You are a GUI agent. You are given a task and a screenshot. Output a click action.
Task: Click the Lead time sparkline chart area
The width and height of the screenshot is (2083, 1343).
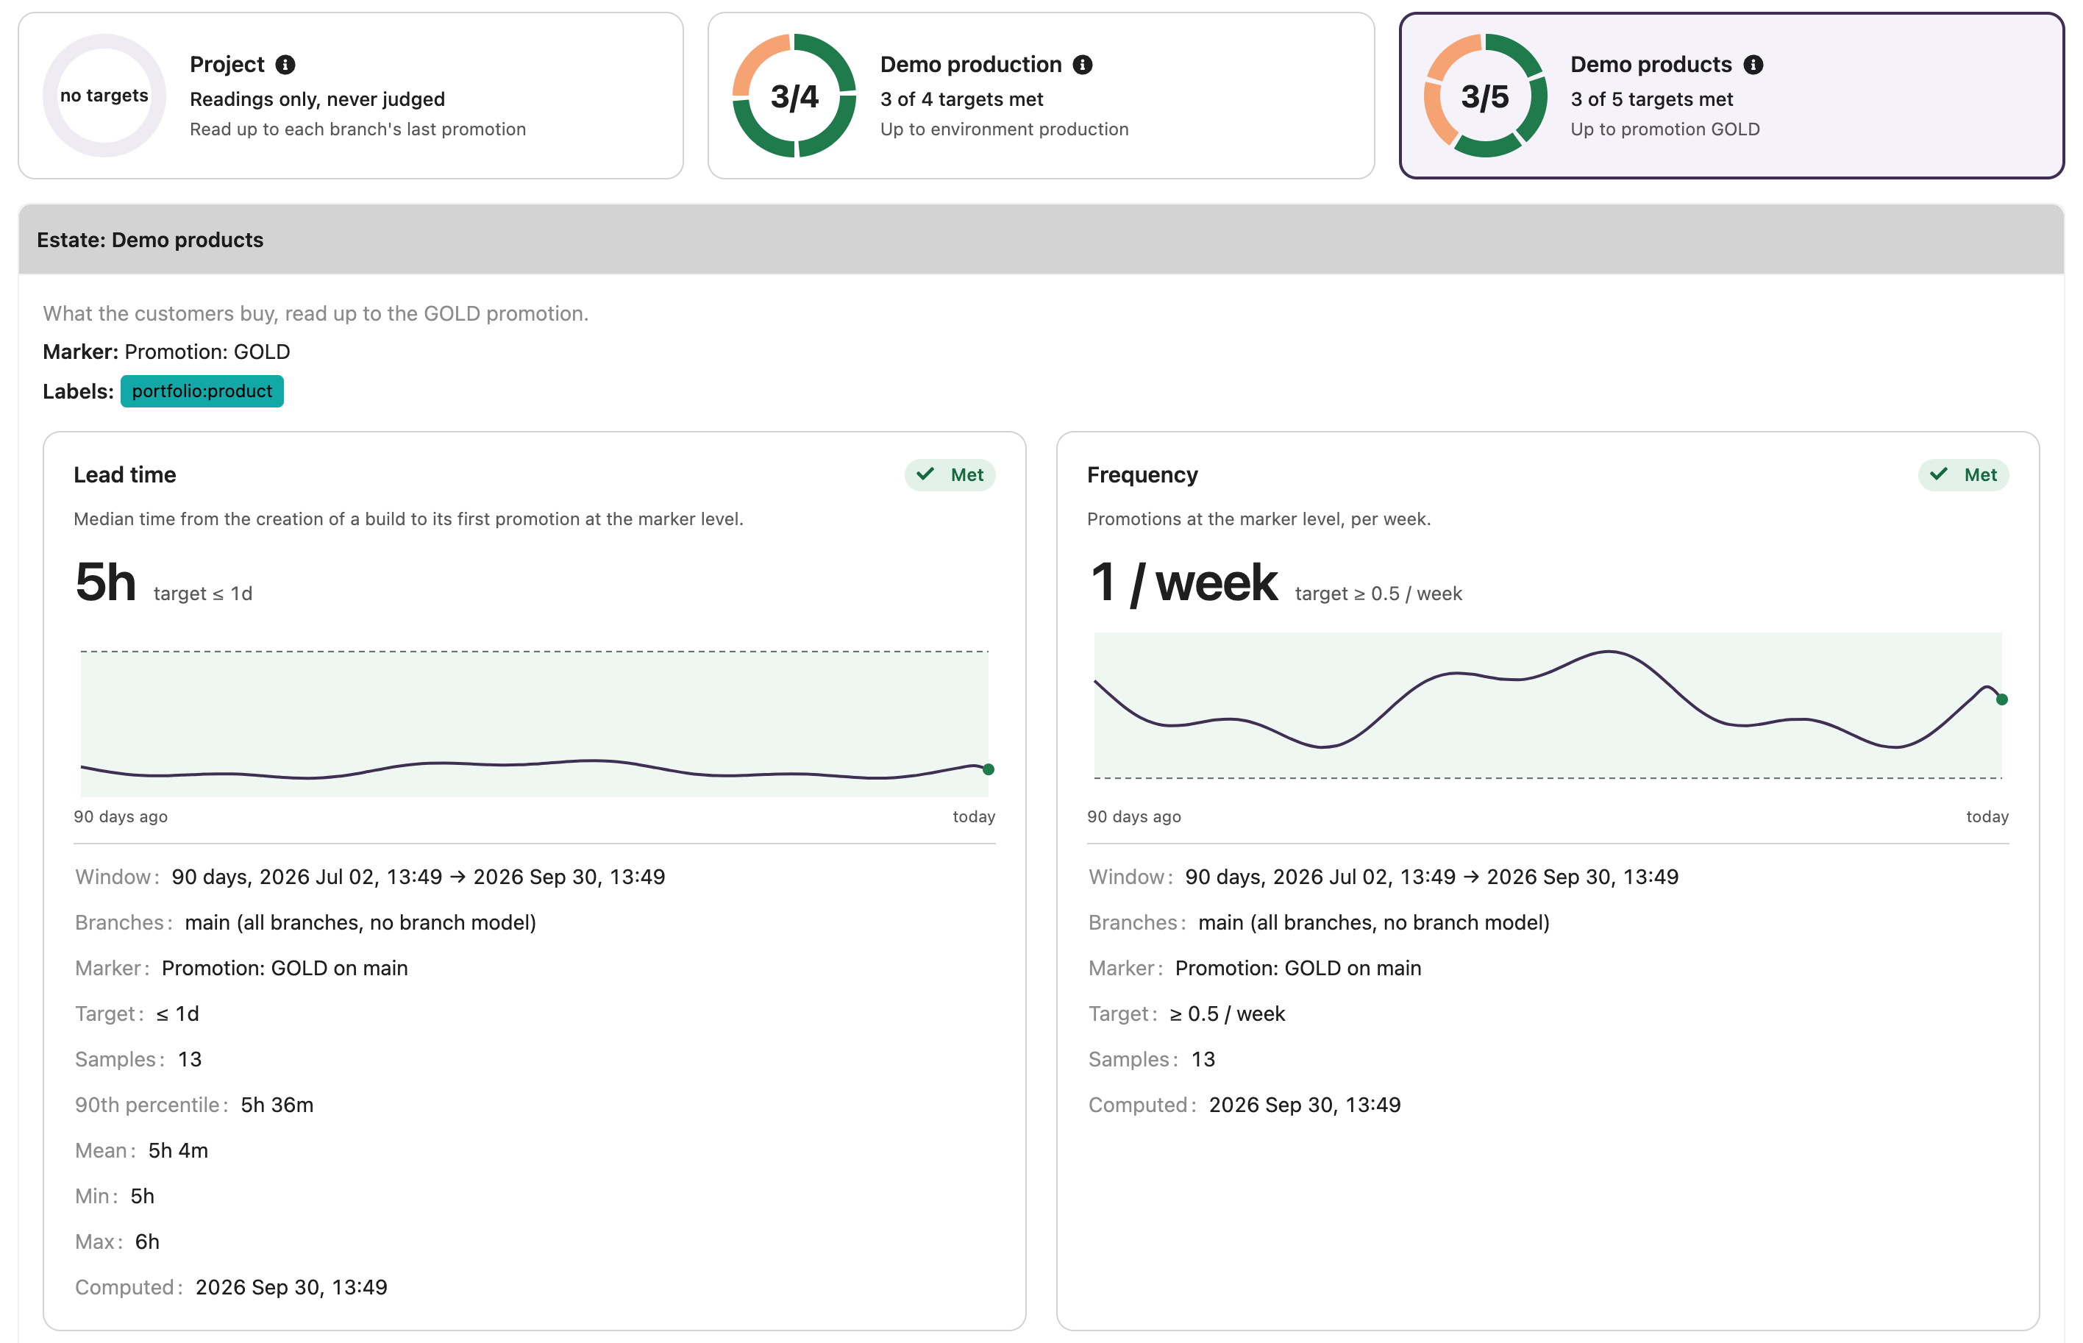click(x=535, y=723)
